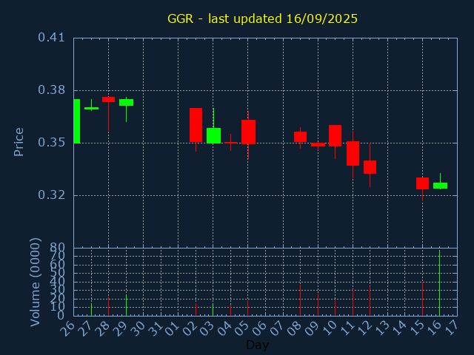Click day label 10 on the x-axis
The height and width of the screenshot is (355, 474).
coord(329,328)
